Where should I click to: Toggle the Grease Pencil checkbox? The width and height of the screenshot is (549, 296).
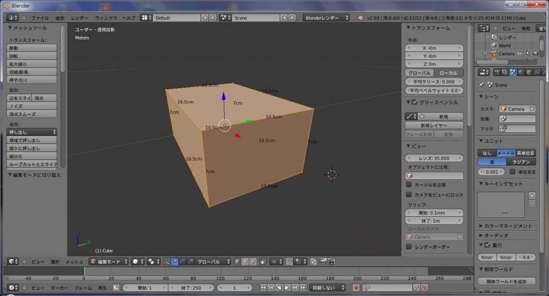414,102
